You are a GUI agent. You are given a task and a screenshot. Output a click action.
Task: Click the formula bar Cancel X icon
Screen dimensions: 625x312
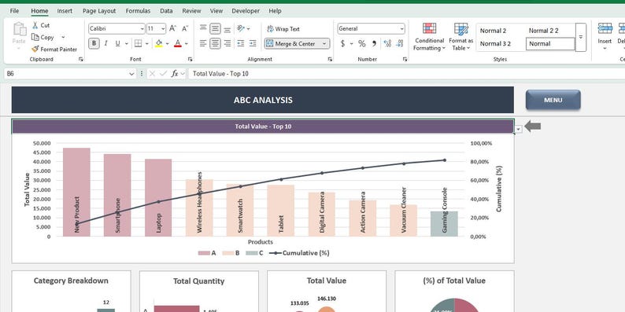[x=152, y=74]
